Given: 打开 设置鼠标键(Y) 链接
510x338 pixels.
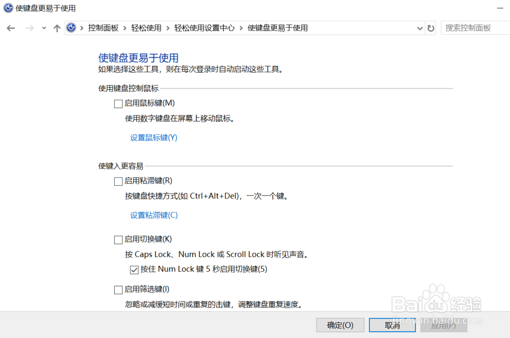Looking at the screenshot, I should click(154, 137).
